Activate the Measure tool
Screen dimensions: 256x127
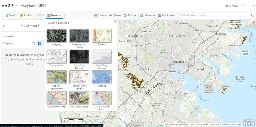(147, 15)
